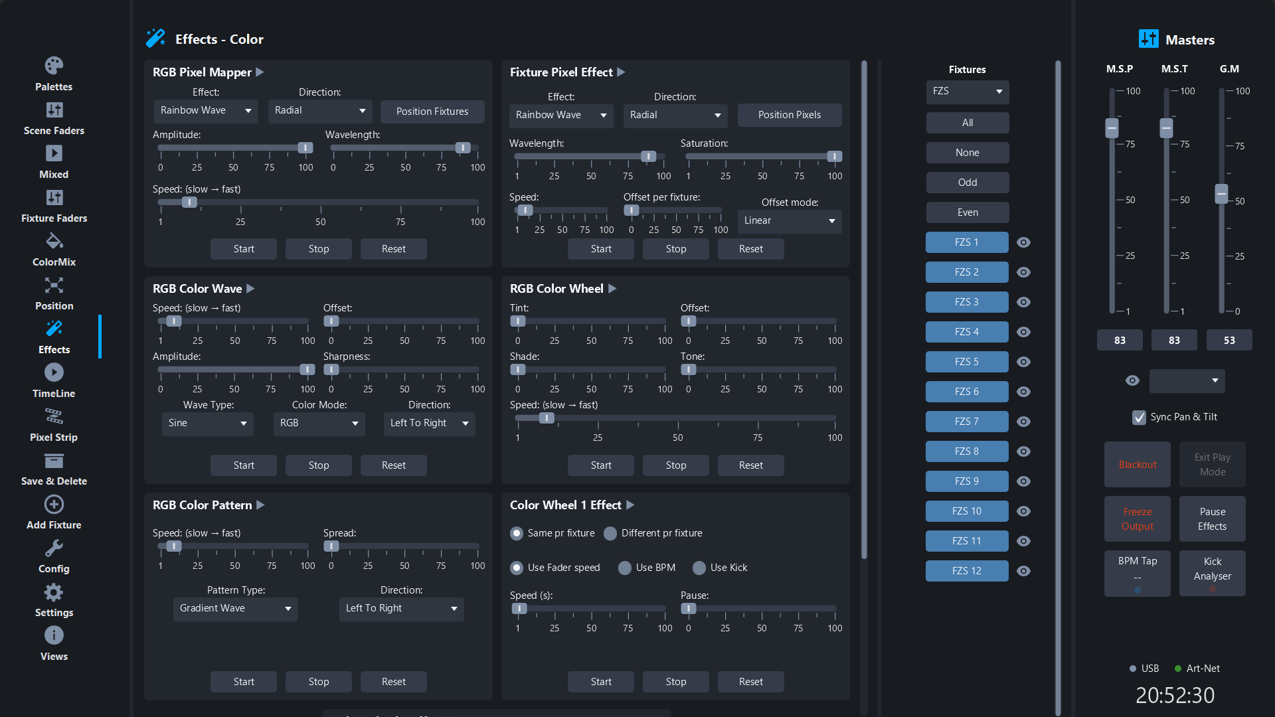Toggle visibility eye for FZS 12
This screenshot has width=1275, height=717.
[1023, 571]
